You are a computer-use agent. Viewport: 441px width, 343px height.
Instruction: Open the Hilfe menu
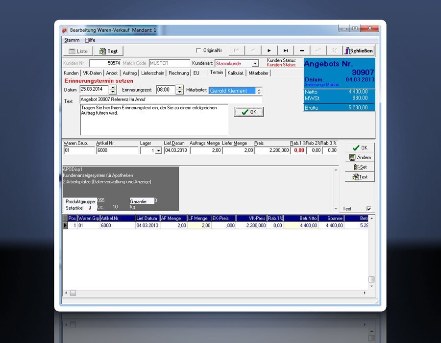90,40
